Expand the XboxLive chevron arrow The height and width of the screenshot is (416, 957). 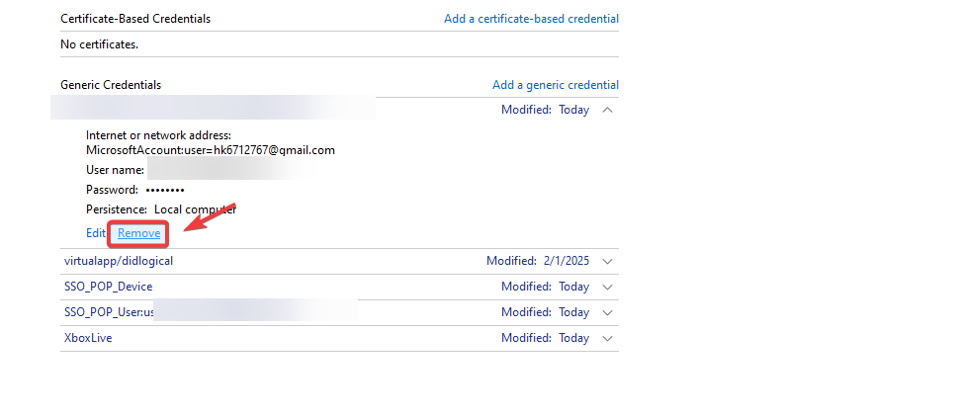(x=607, y=338)
